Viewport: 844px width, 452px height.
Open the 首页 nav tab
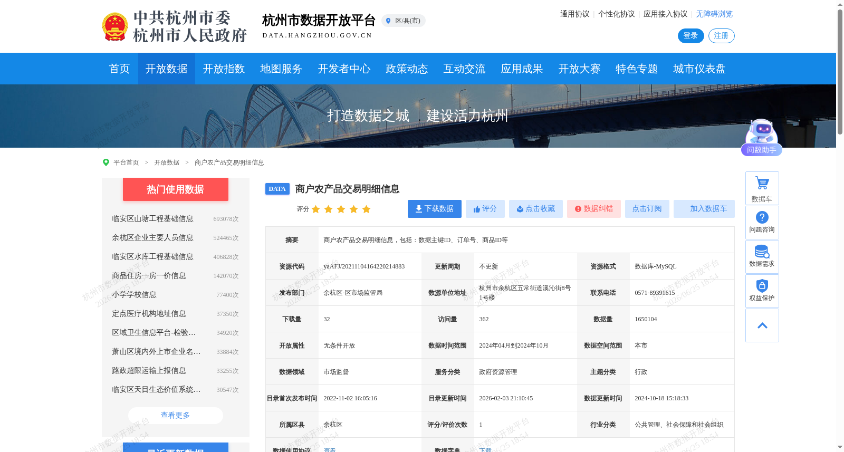coord(119,69)
